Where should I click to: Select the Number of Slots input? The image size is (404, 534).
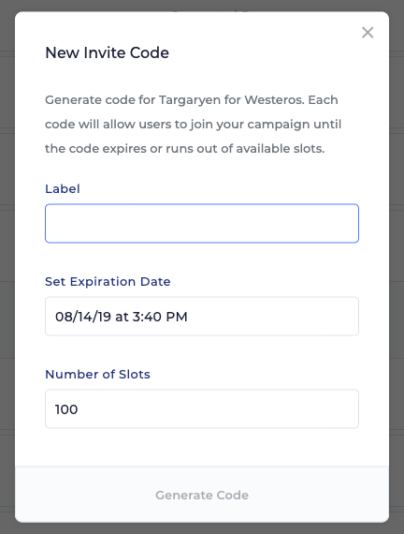202,408
